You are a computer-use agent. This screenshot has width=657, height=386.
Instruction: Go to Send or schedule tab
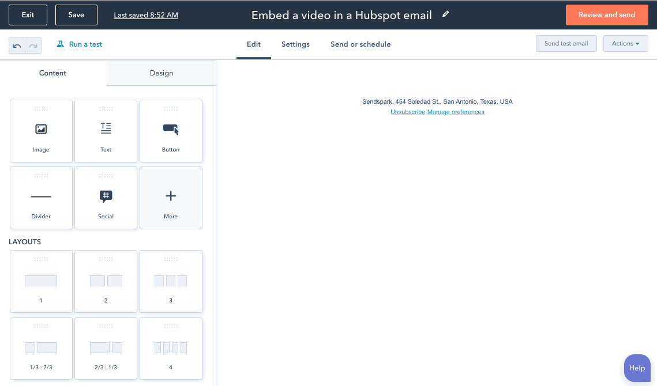tap(361, 44)
